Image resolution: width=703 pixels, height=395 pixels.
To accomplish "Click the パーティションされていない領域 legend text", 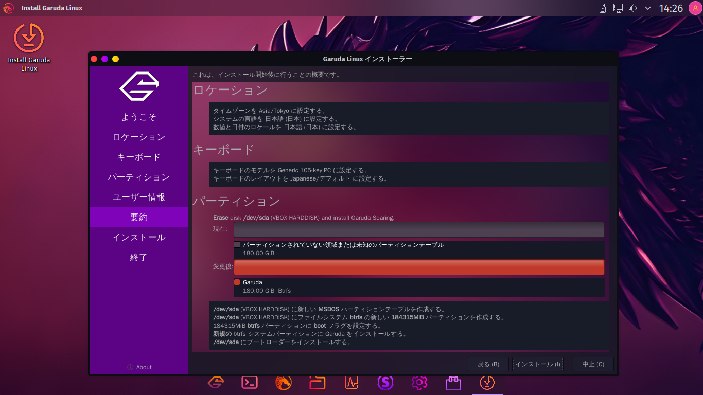I will [x=343, y=245].
